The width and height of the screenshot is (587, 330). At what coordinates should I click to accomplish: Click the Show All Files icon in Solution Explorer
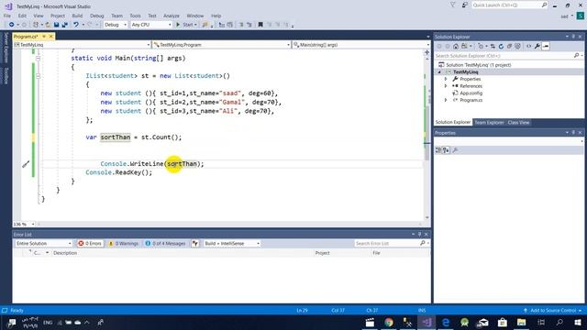[x=517, y=47]
